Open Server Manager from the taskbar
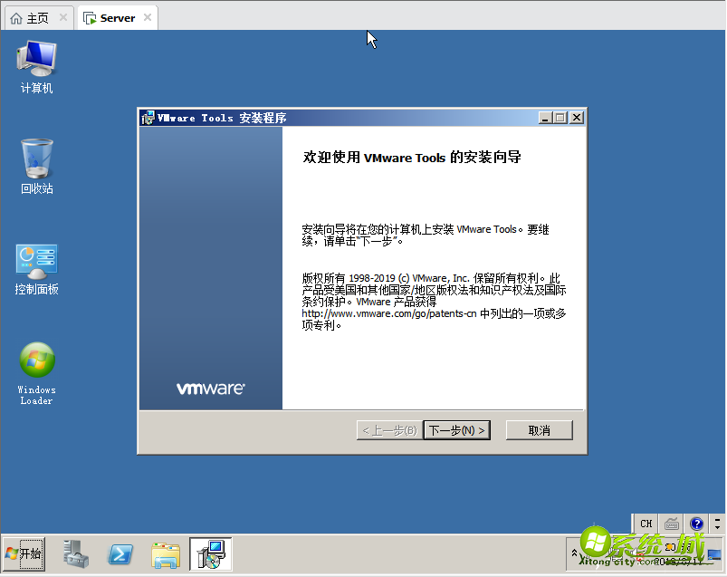Screen dimensions: 727x577 pos(75,553)
